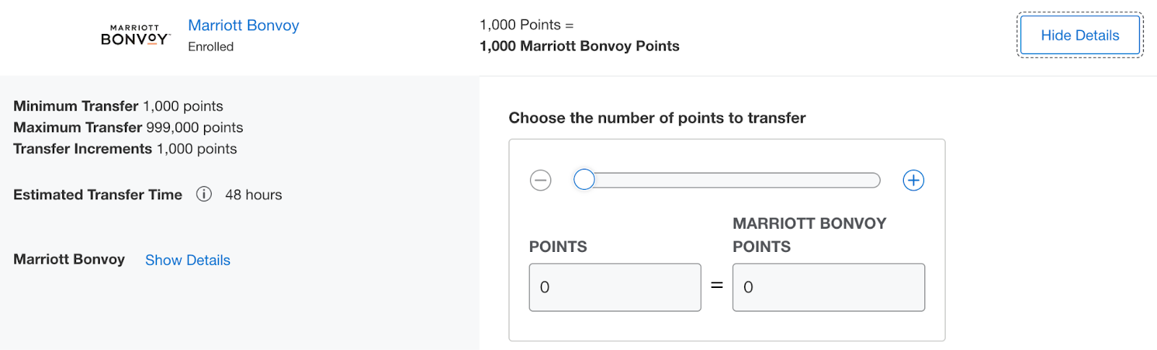Screen dimensions: 1157x350
Task: Open the Estimated Transfer Time info icon
Action: 204,194
